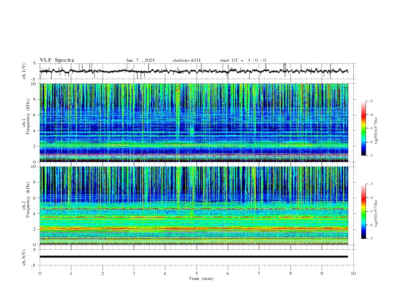Click the "ch.1 Frequency (kHz)" axis label

tap(26, 116)
